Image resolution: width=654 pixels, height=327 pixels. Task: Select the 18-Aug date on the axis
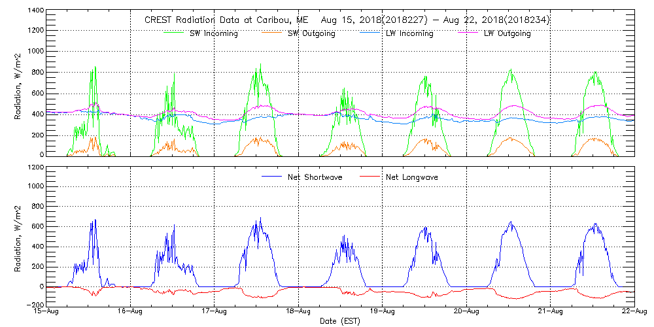[x=299, y=312]
